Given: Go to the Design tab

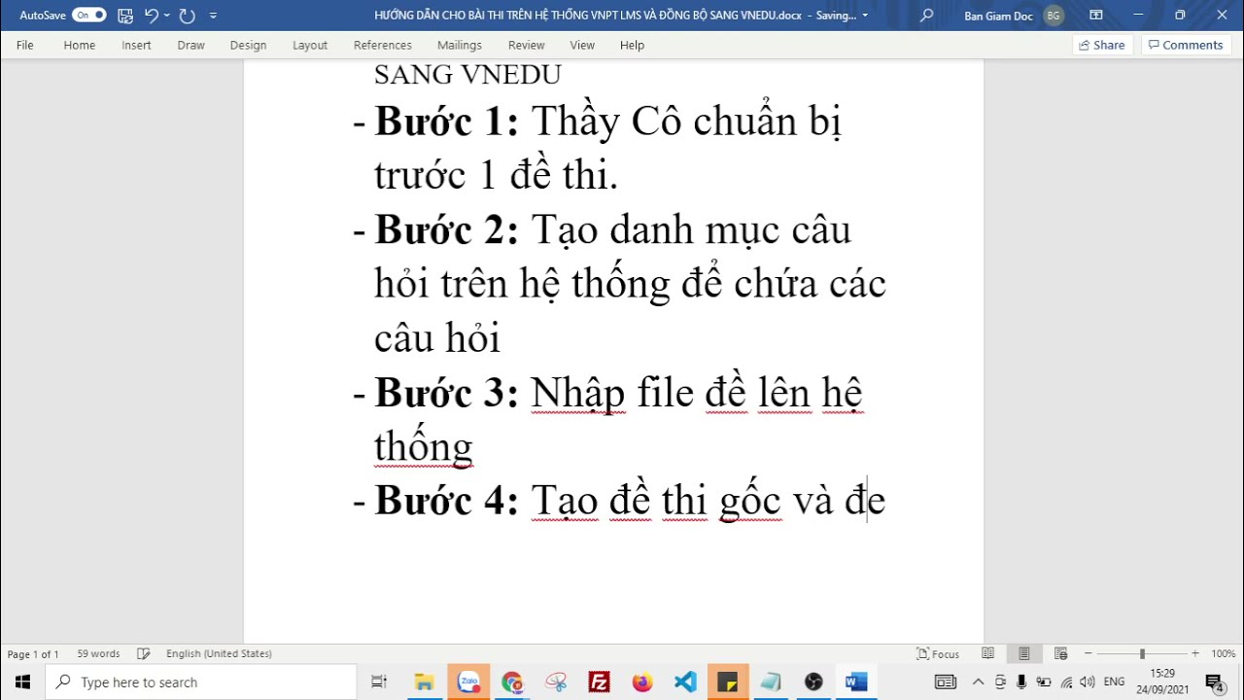Looking at the screenshot, I should [x=248, y=45].
